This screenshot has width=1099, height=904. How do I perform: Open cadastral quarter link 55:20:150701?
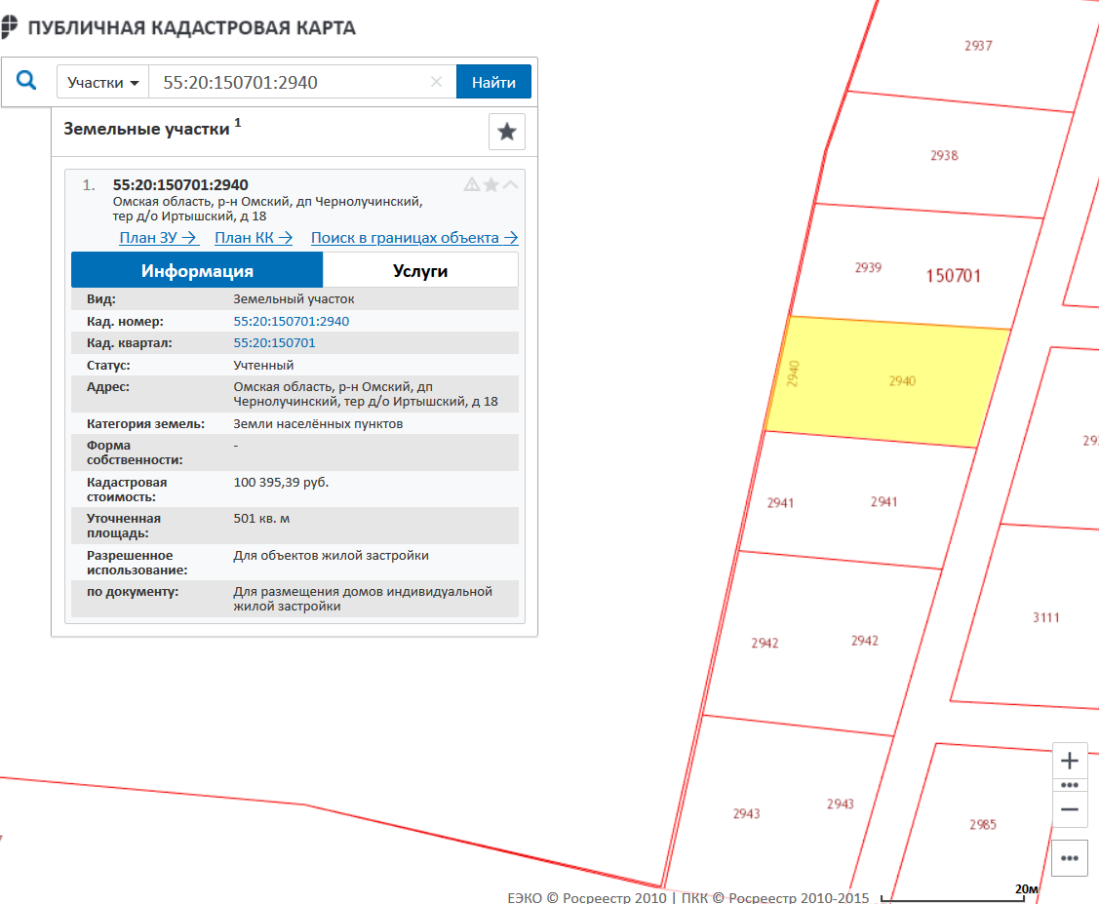tap(274, 342)
